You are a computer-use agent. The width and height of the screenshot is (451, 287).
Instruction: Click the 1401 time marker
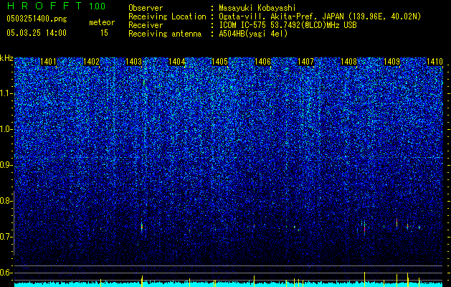pos(48,62)
